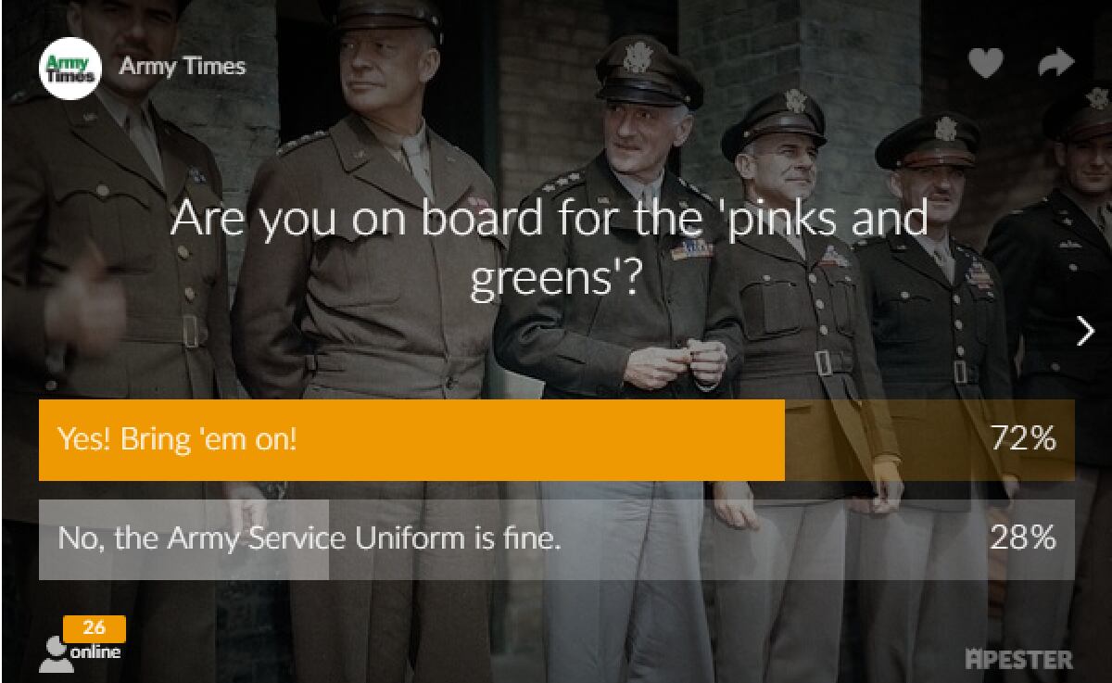The height and width of the screenshot is (683, 1112).
Task: Advance to next slide with right chevron
Action: [1085, 331]
